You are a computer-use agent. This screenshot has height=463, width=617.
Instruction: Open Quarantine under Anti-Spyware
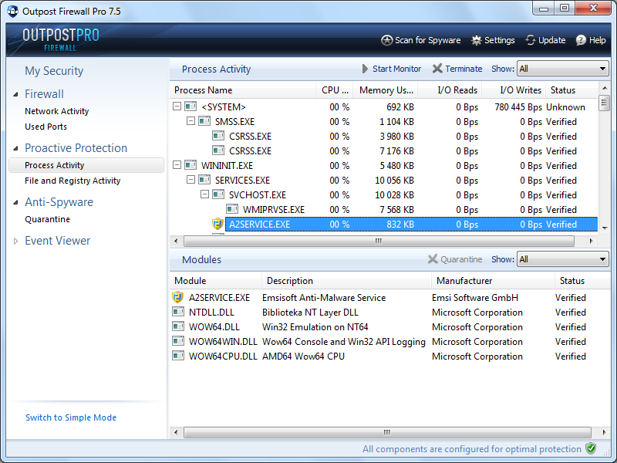[x=47, y=219]
